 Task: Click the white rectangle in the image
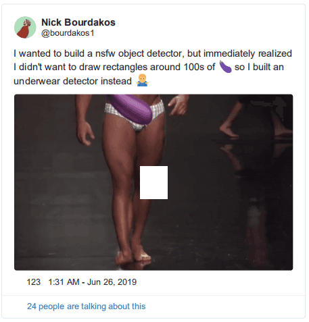click(153, 182)
